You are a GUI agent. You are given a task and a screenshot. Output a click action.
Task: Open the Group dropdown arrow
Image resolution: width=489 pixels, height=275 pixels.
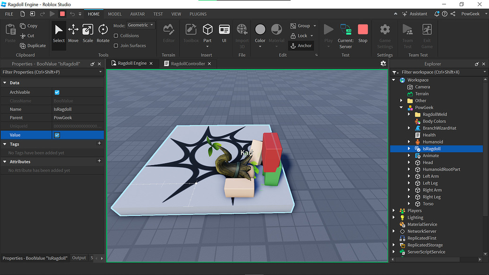tap(315, 26)
